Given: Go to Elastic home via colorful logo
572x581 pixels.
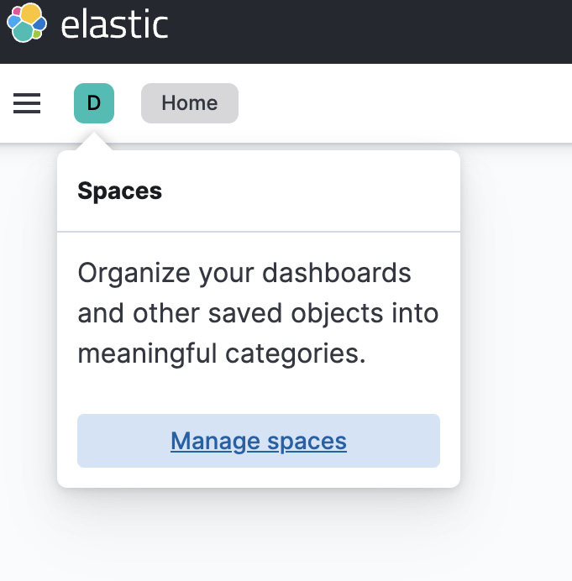Looking at the screenshot, I should tap(27, 23).
